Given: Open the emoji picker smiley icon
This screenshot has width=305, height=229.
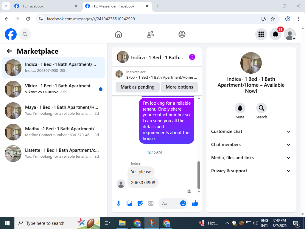Looking at the screenshot, I should [x=183, y=203].
